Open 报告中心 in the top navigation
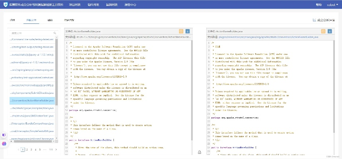The image size is (342, 159). point(130,5)
